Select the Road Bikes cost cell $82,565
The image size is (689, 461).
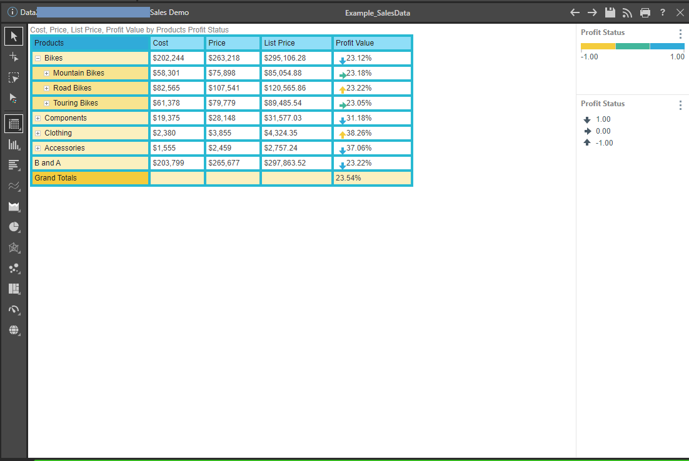(177, 88)
